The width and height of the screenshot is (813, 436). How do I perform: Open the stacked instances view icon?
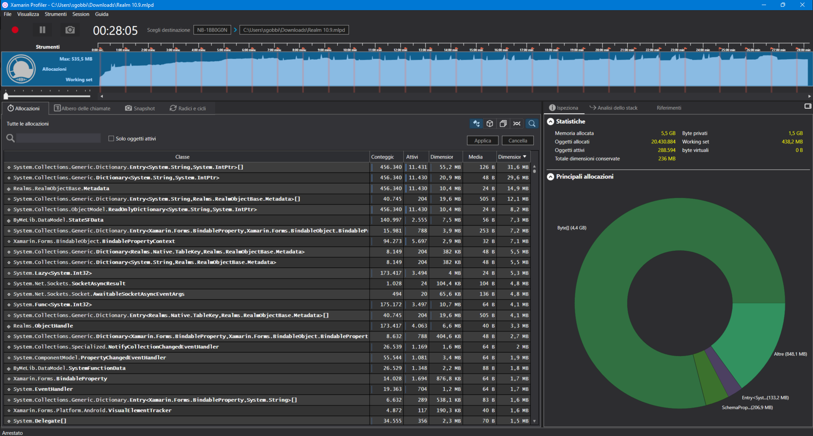(503, 123)
